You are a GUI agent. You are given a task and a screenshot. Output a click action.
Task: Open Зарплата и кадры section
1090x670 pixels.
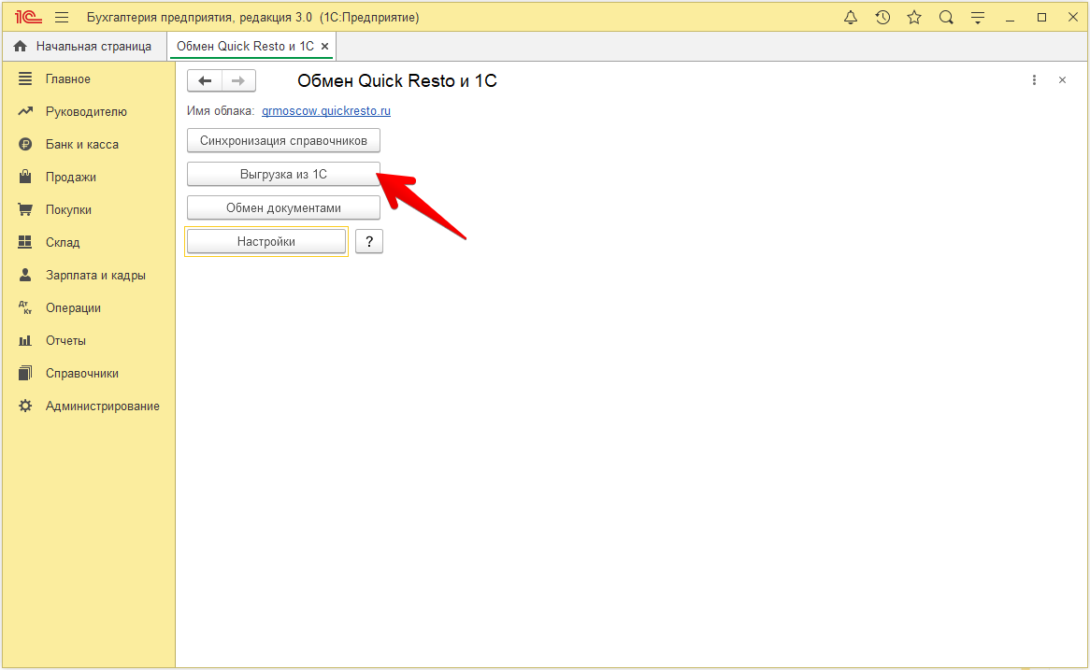coord(88,276)
